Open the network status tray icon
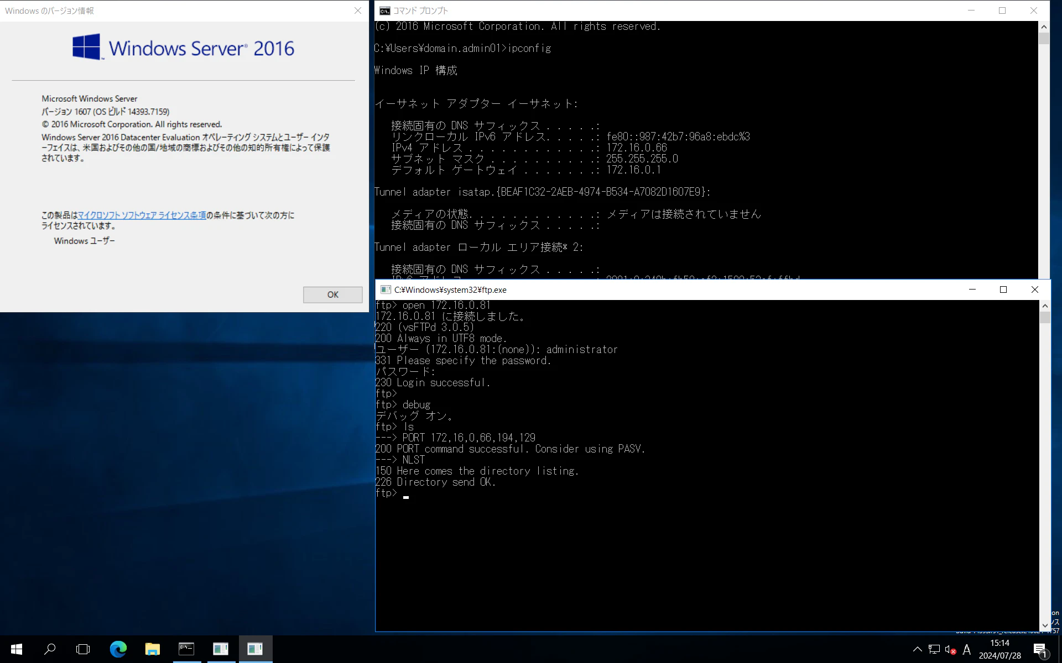 pos(934,649)
